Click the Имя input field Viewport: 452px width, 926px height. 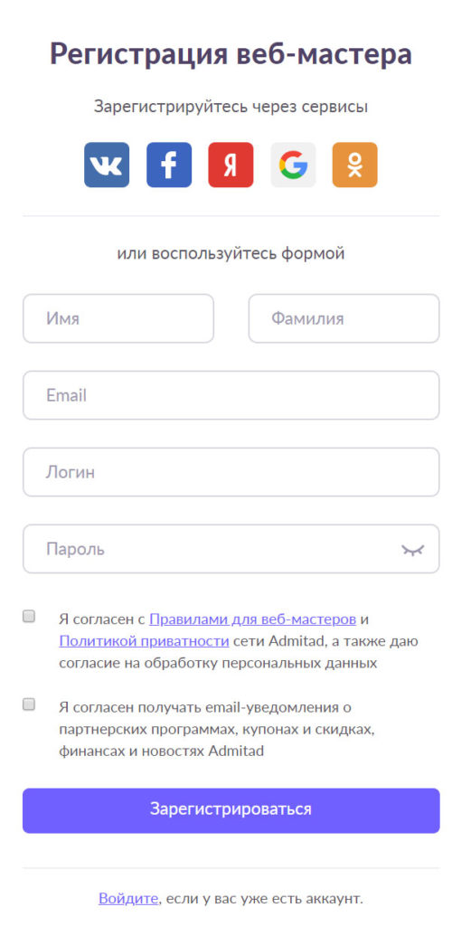coord(118,319)
